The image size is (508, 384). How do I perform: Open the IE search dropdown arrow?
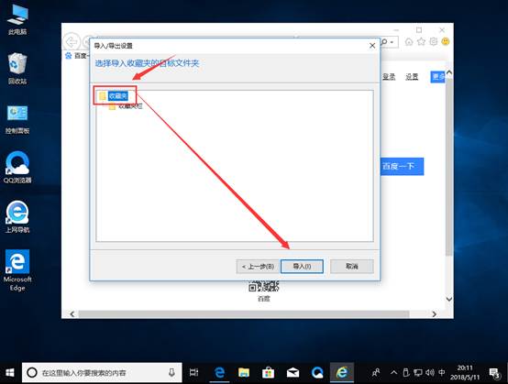point(392,42)
